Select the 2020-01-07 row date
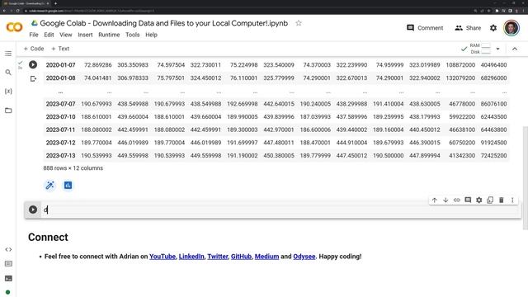The height and width of the screenshot is (297, 528). click(x=60, y=65)
